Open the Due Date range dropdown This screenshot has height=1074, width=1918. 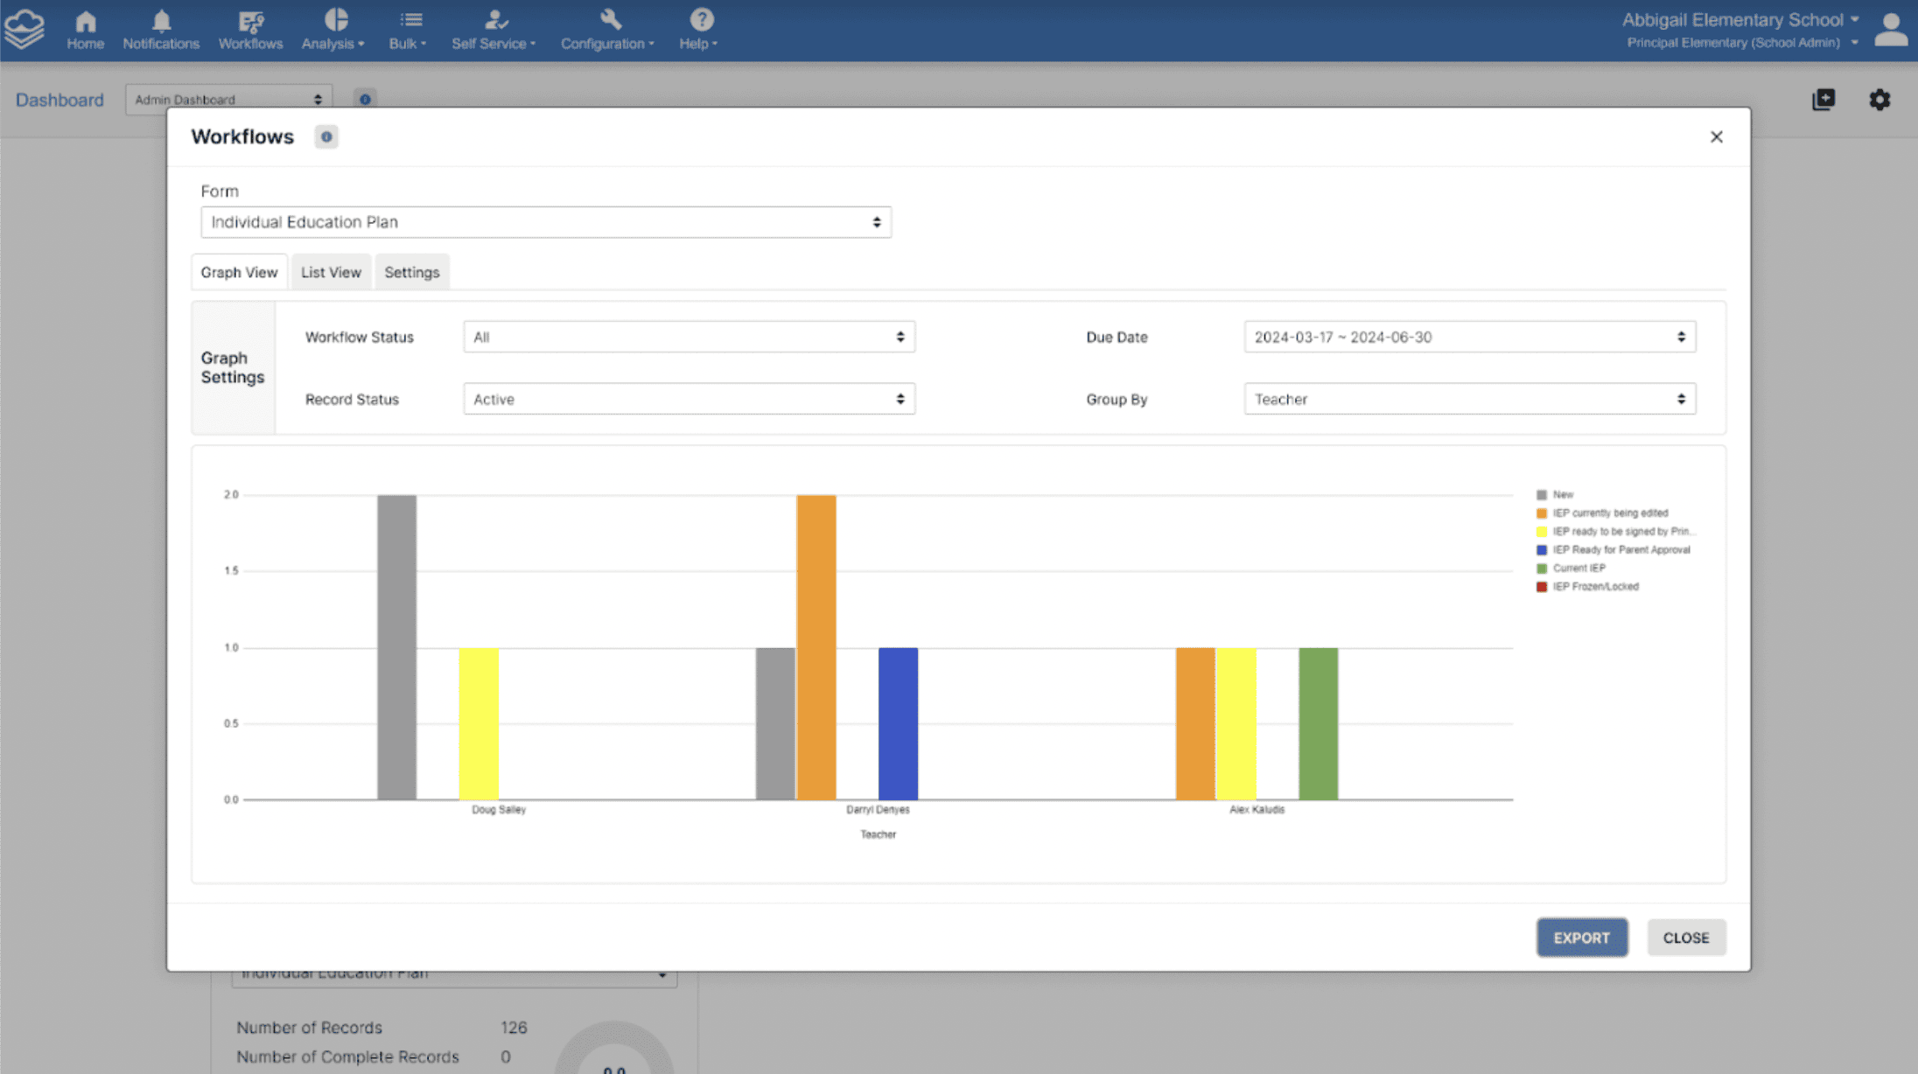coord(1470,337)
